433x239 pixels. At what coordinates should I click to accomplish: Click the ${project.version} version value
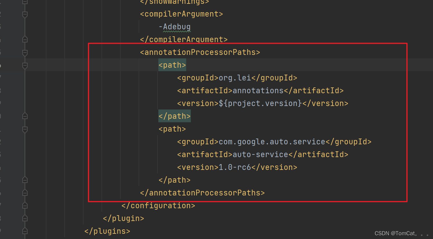pyautogui.click(x=260, y=103)
